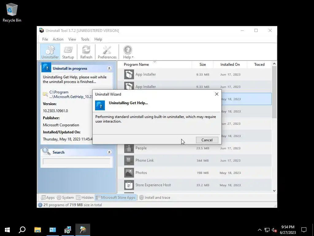
Task: Click the 33.2 MB size cell
Action: (203, 185)
